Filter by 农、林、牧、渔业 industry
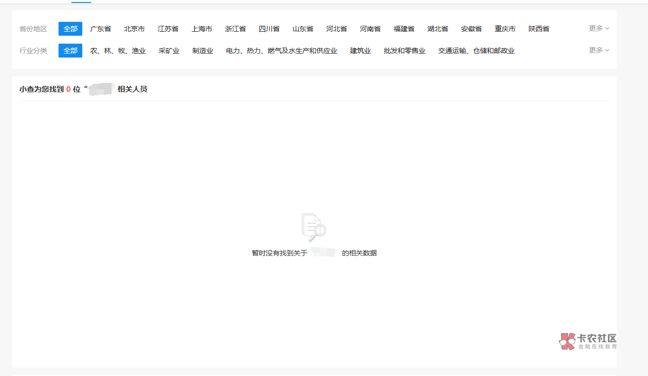 [x=118, y=51]
